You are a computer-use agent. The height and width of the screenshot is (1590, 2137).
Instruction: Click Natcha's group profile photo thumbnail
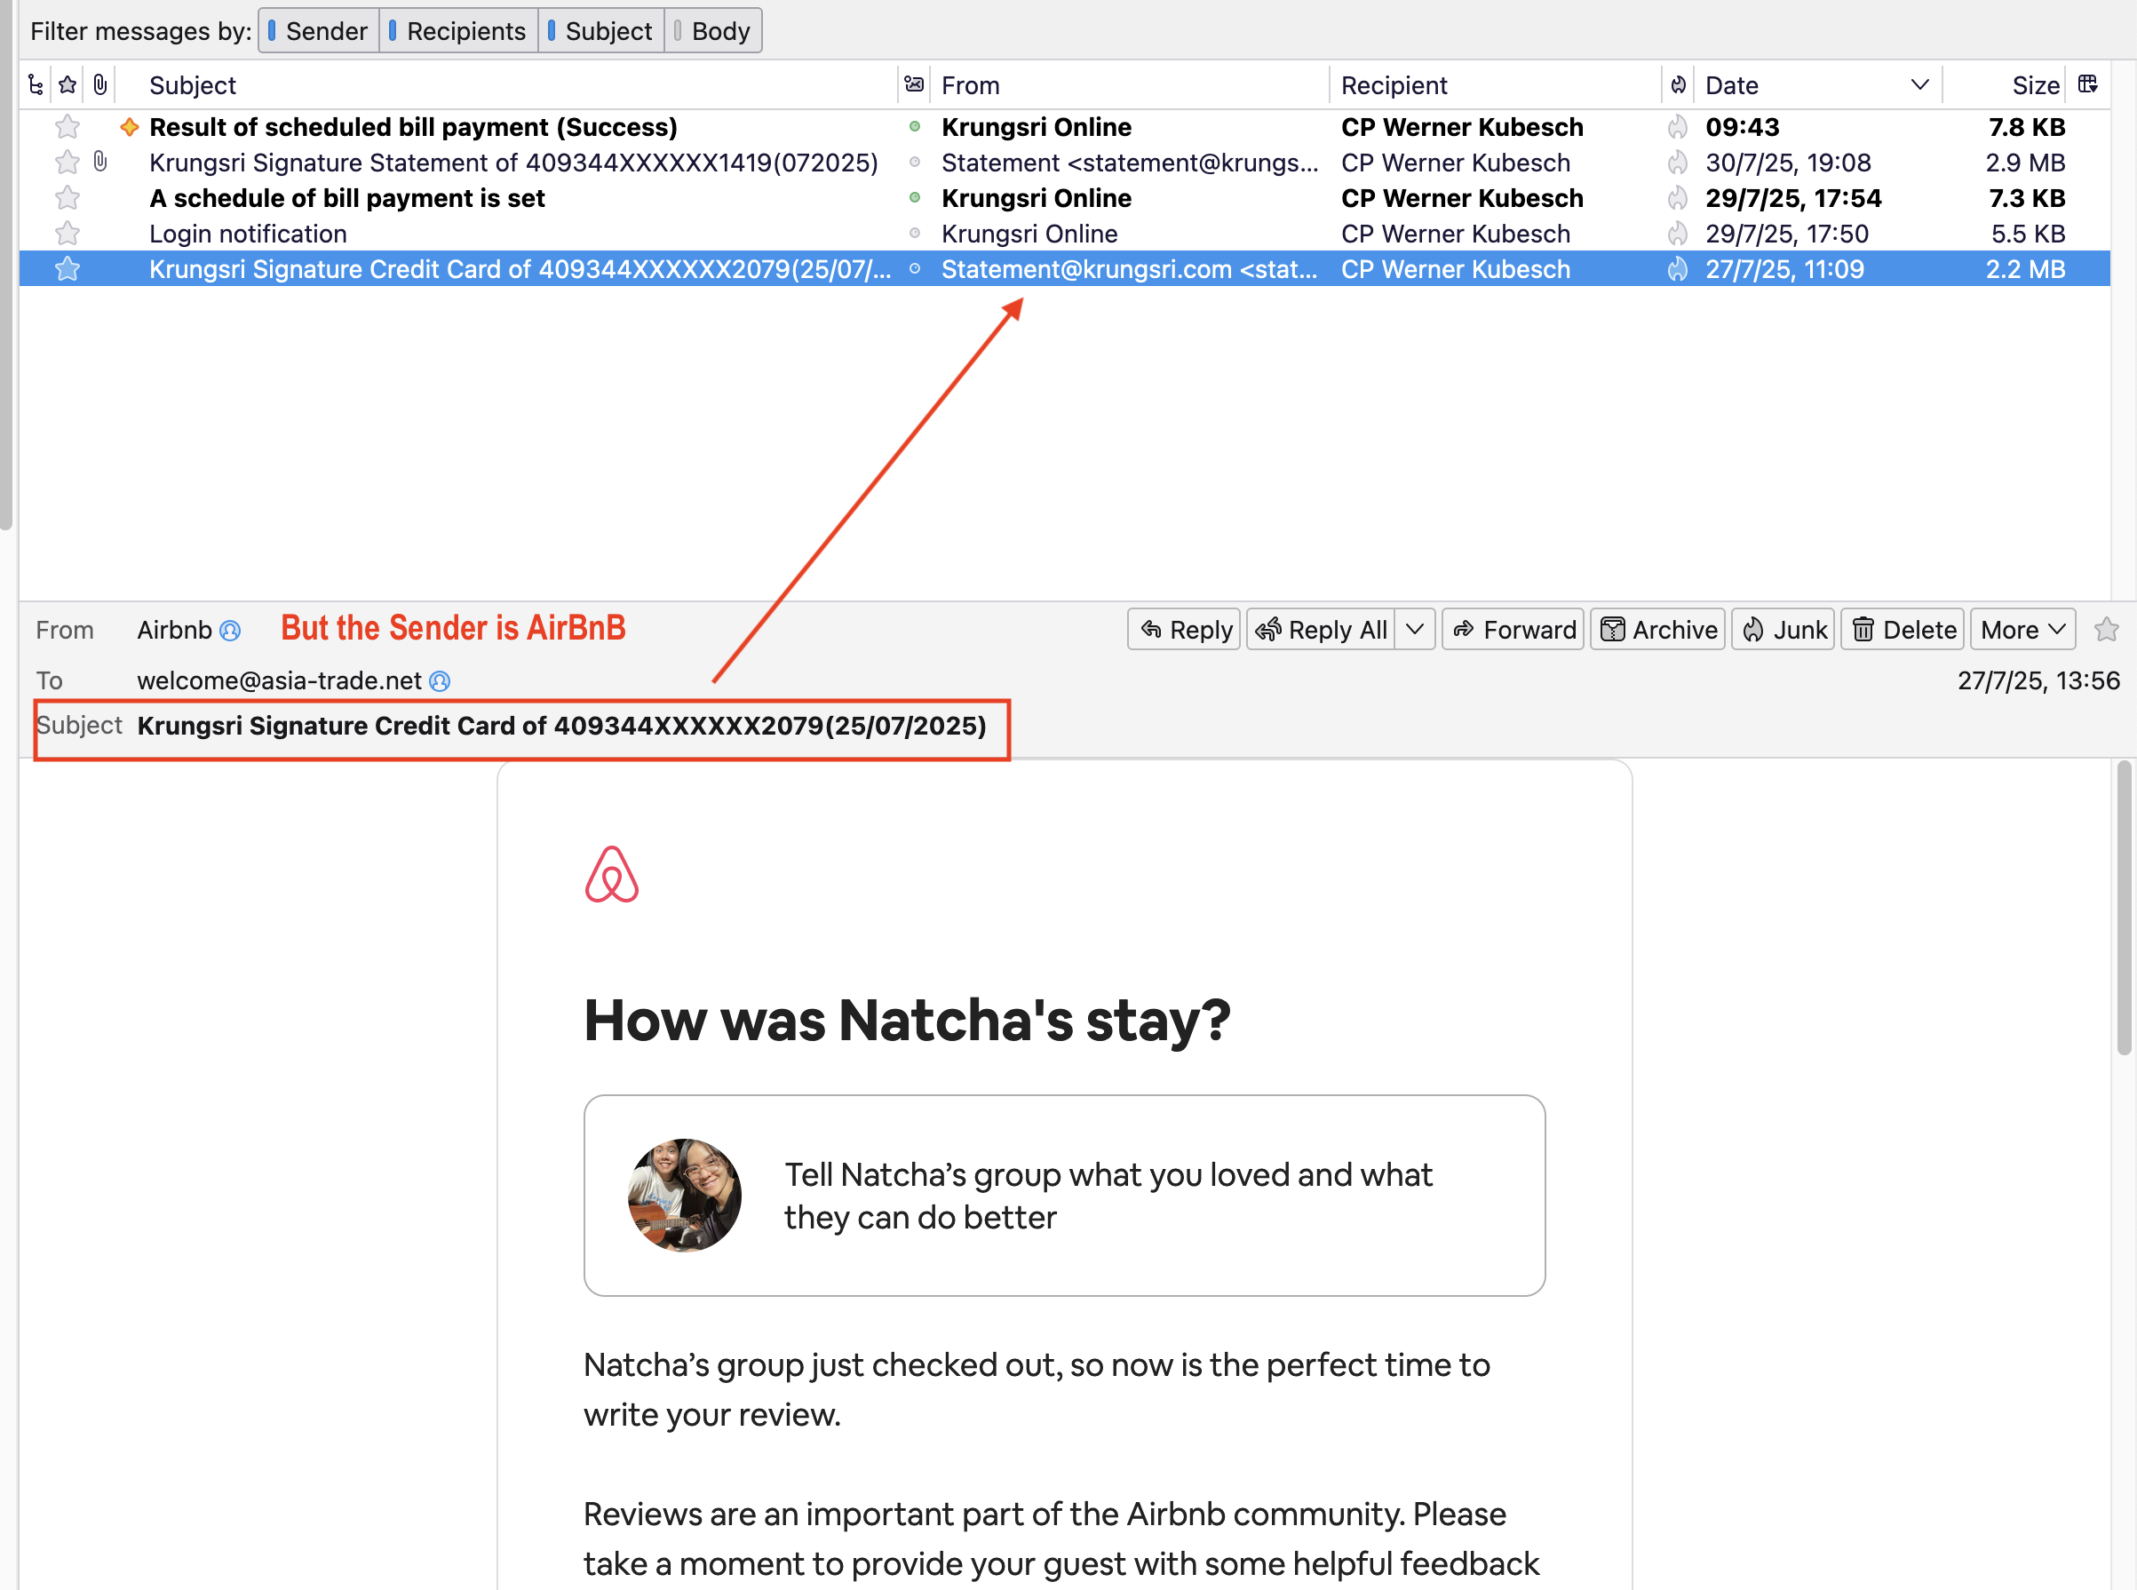point(684,1196)
